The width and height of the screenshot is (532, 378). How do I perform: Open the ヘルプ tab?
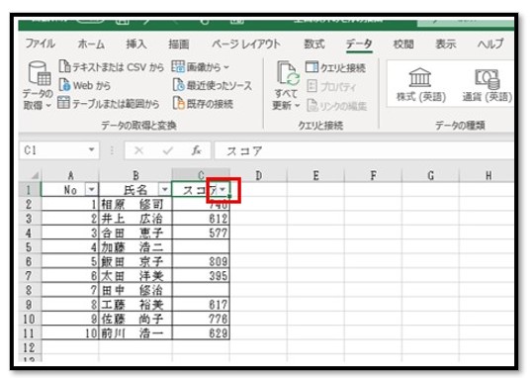click(x=490, y=45)
